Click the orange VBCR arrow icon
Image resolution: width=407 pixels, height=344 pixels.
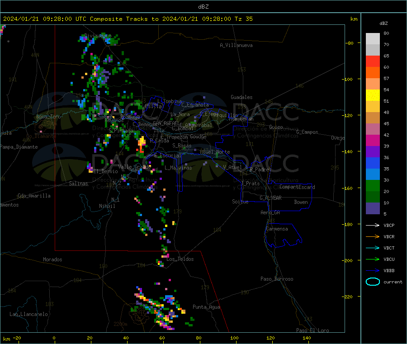click(373, 236)
